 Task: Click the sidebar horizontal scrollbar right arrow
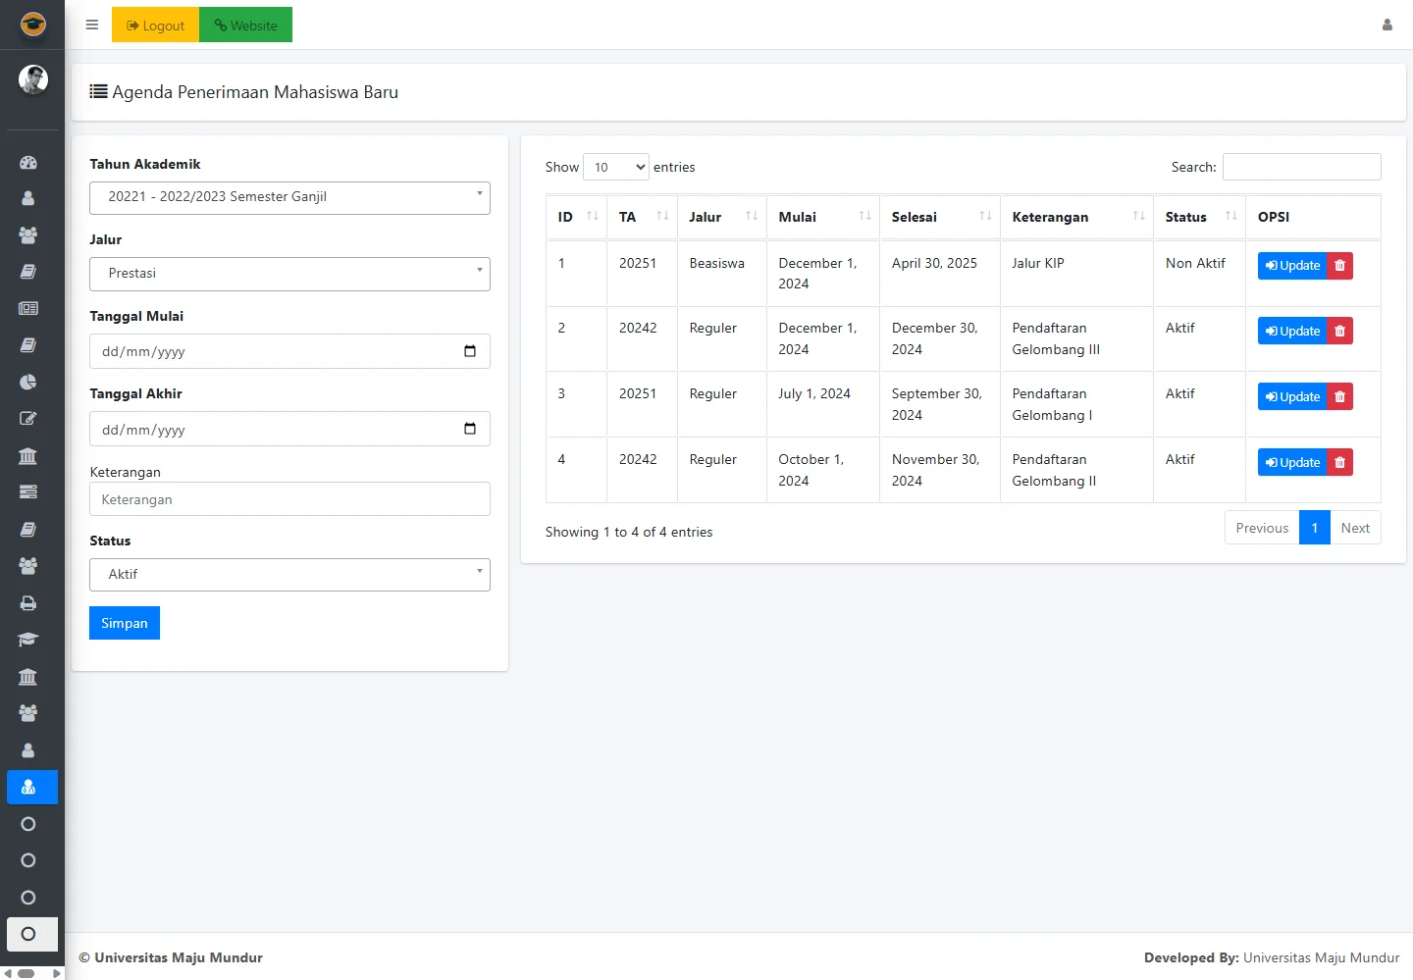point(57,973)
